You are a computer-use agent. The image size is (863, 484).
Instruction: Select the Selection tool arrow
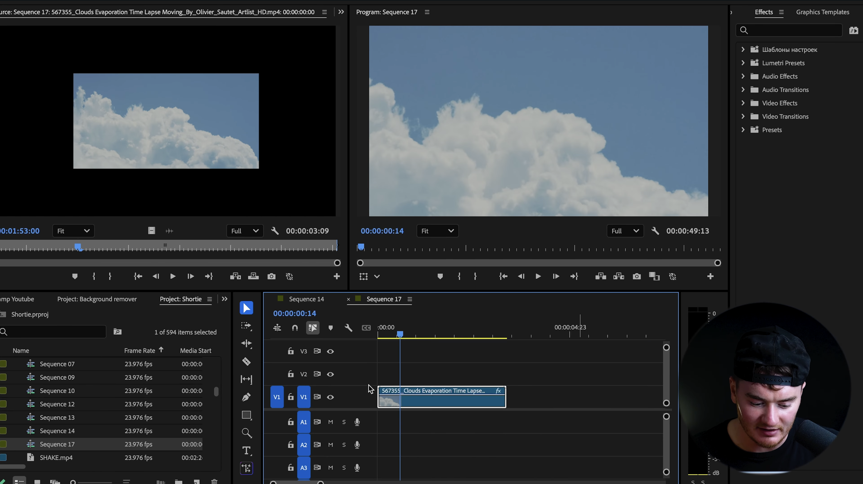point(246,308)
